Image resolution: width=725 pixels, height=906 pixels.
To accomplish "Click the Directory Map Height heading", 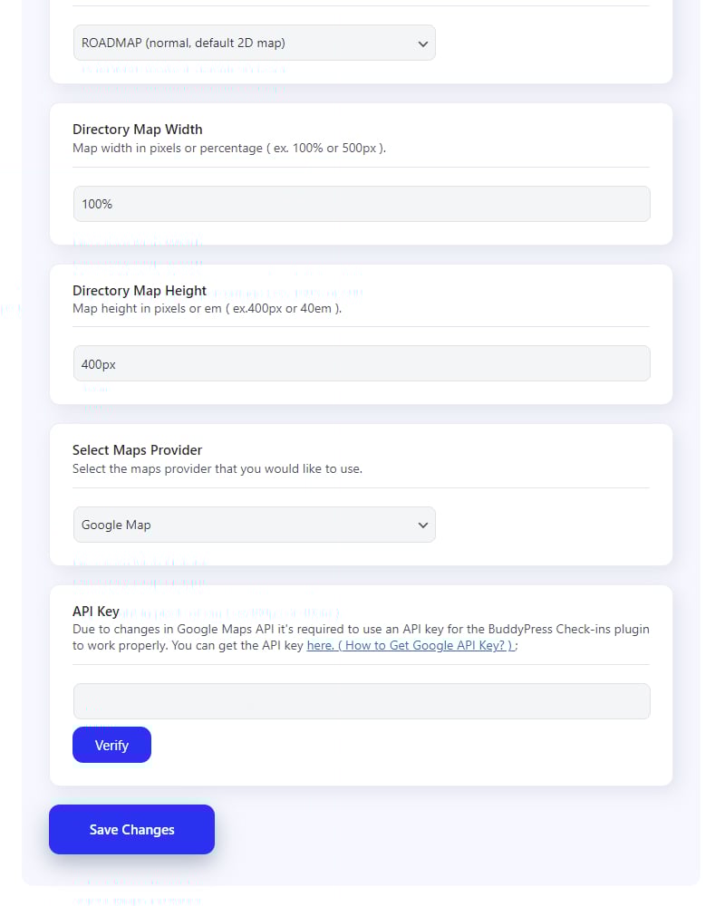I will tap(140, 291).
